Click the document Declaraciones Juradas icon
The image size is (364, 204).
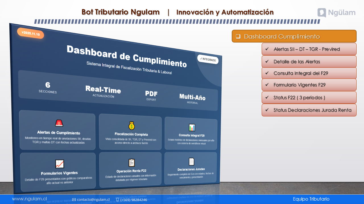pyautogui.click(x=192, y=161)
